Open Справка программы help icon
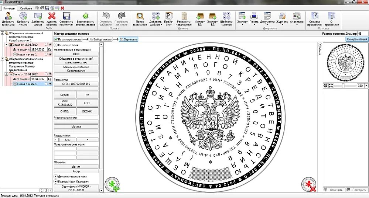The image size is (369, 198). [315, 16]
